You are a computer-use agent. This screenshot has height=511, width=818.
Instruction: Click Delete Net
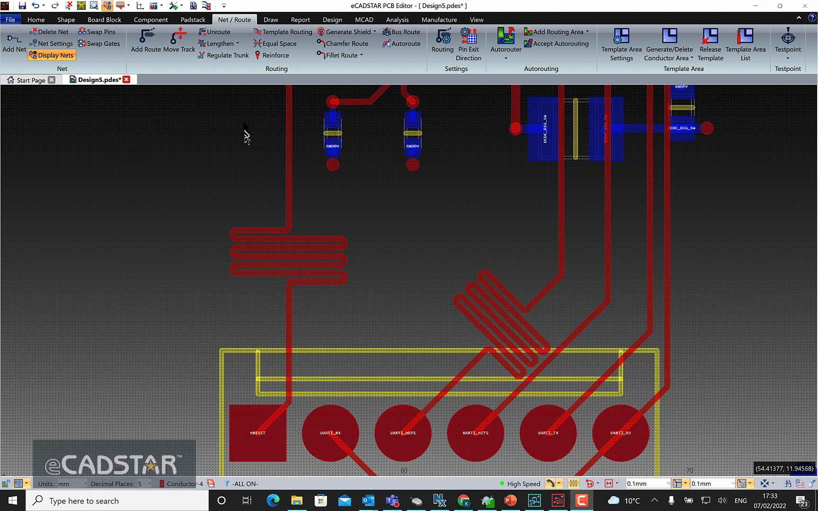click(49, 32)
